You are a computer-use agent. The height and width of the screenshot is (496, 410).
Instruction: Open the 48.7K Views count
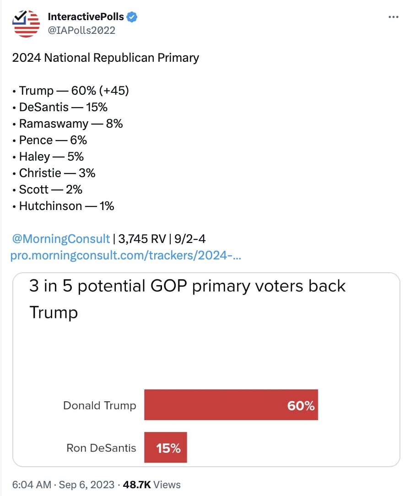click(151, 485)
